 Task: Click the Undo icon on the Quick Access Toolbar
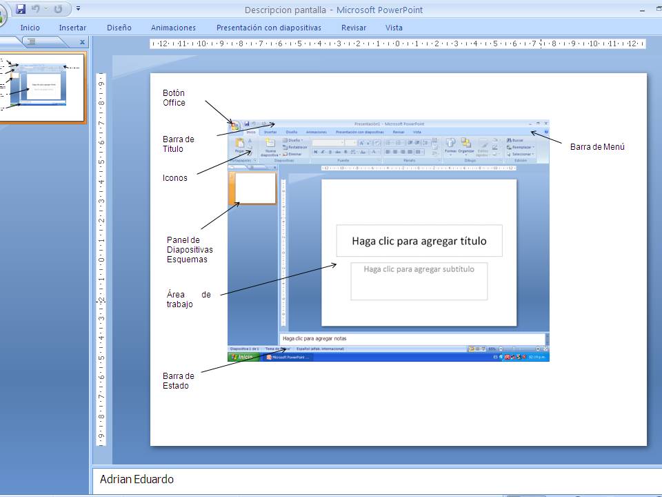click(35, 8)
